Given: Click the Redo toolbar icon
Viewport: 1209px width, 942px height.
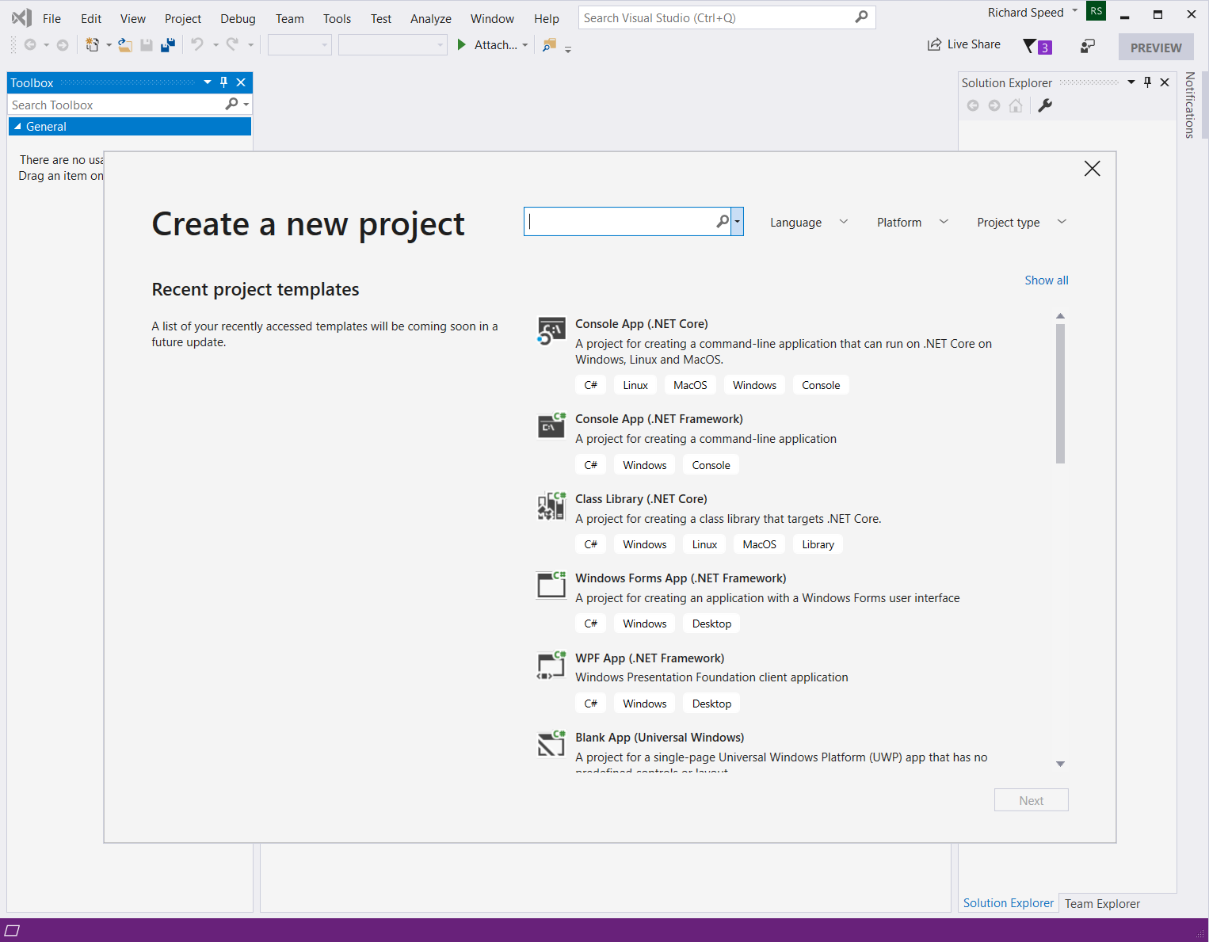Looking at the screenshot, I should tap(232, 45).
